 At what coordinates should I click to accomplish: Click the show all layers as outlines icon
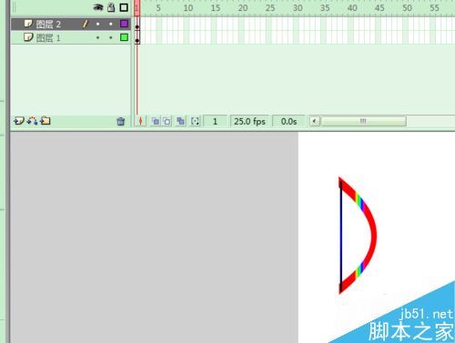click(x=124, y=7)
